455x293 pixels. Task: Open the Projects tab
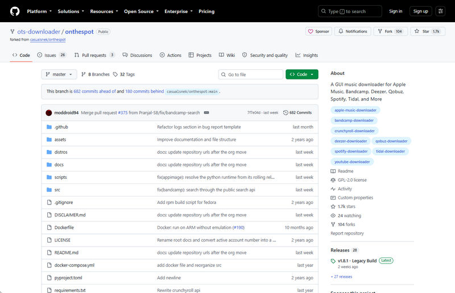tap(200, 55)
